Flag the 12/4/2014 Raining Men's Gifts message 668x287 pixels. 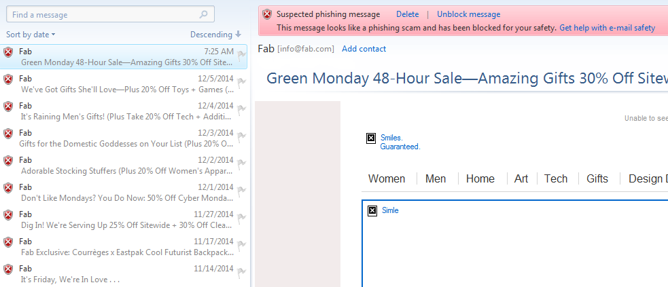pos(241,110)
